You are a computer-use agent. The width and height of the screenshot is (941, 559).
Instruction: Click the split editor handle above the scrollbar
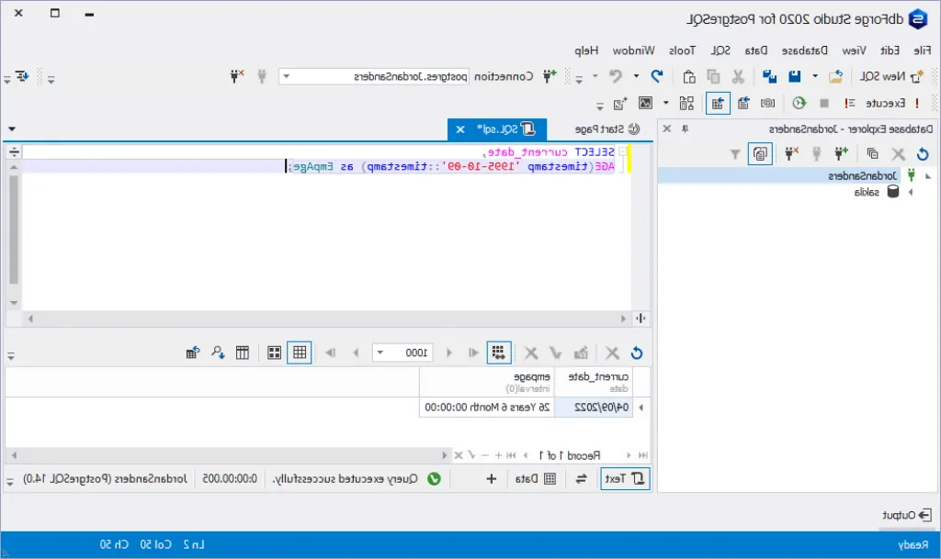pyautogui.click(x=13, y=151)
